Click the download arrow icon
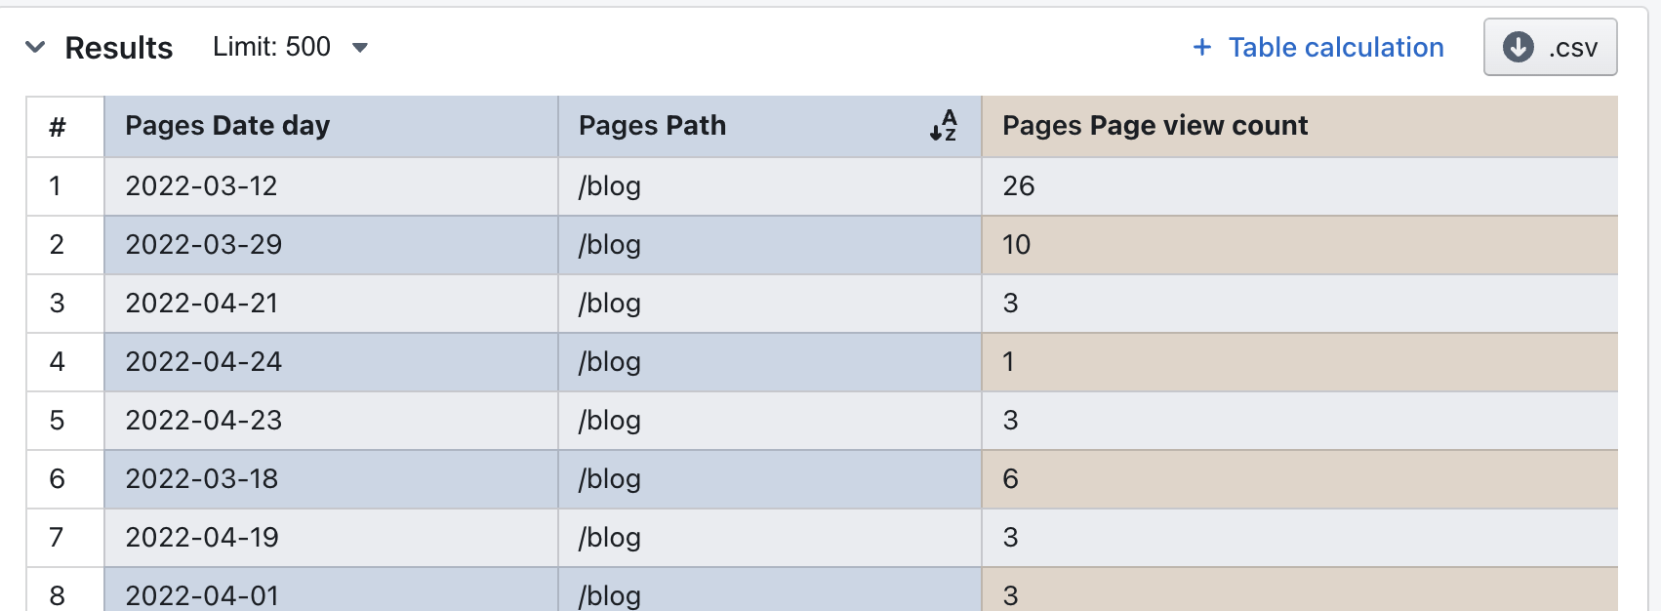 [1518, 47]
